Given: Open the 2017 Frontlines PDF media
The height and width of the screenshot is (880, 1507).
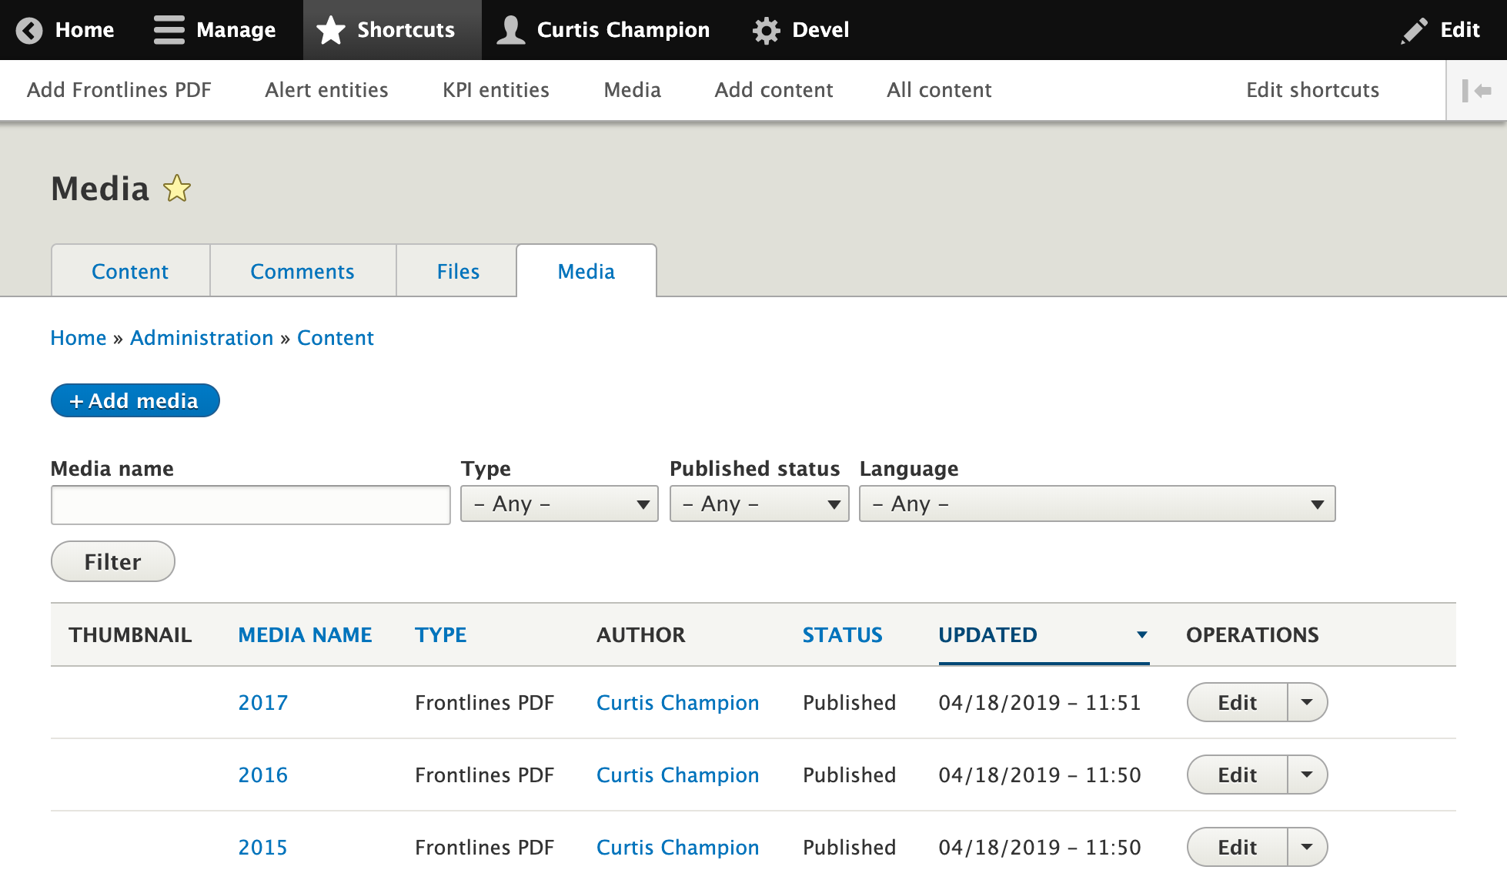Looking at the screenshot, I should click(262, 702).
